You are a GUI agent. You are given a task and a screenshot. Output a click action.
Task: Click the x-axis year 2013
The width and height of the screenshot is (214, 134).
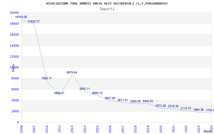[72, 129]
